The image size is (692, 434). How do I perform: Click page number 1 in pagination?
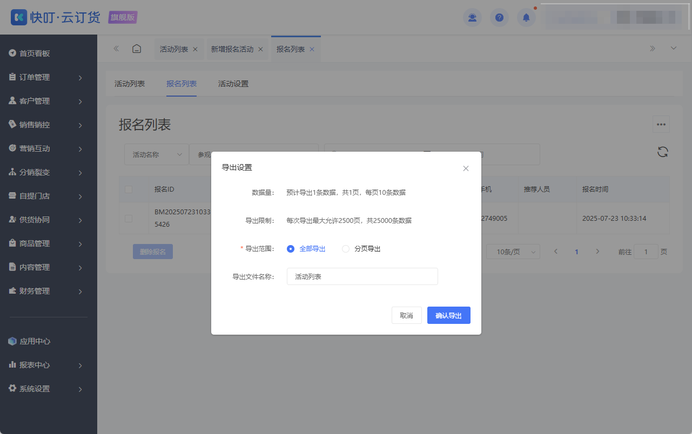(577, 252)
